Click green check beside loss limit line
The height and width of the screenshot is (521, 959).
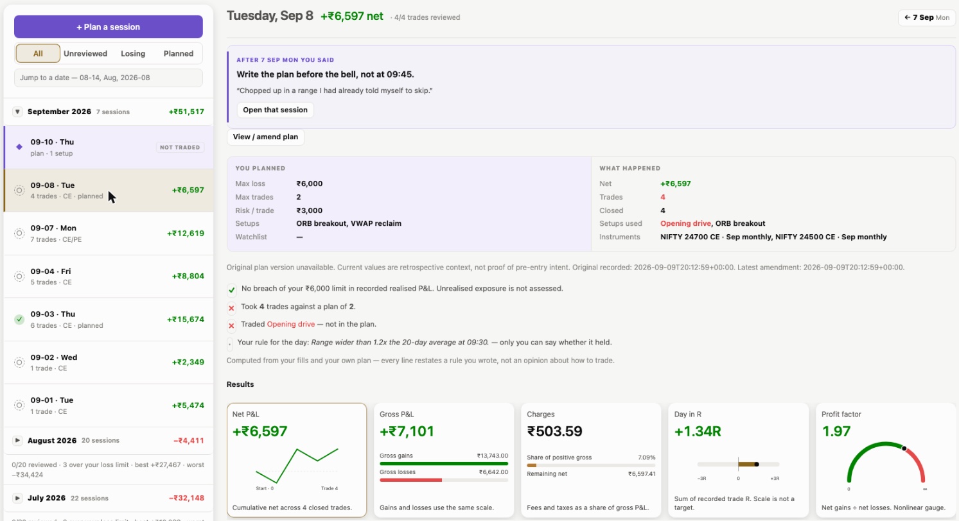[x=232, y=289]
